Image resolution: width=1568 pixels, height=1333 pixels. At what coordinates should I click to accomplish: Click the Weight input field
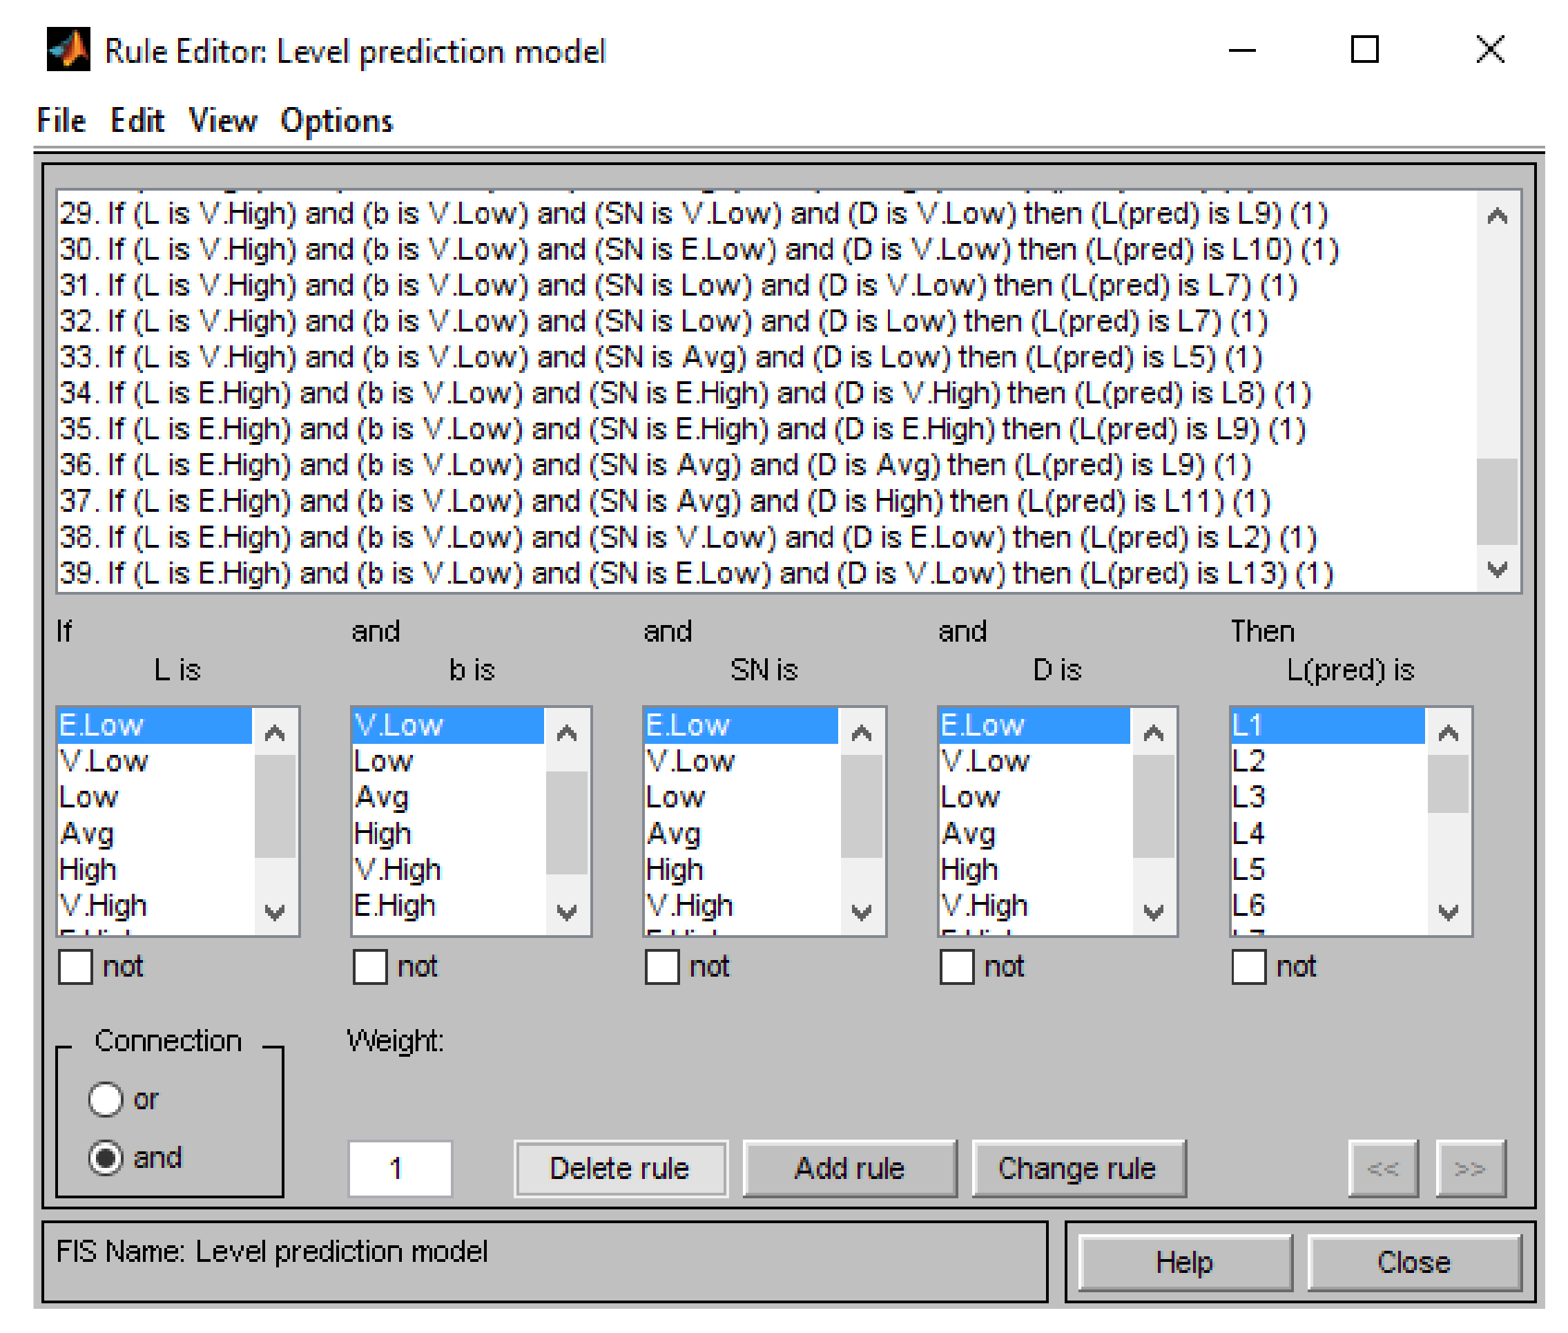click(x=400, y=1168)
